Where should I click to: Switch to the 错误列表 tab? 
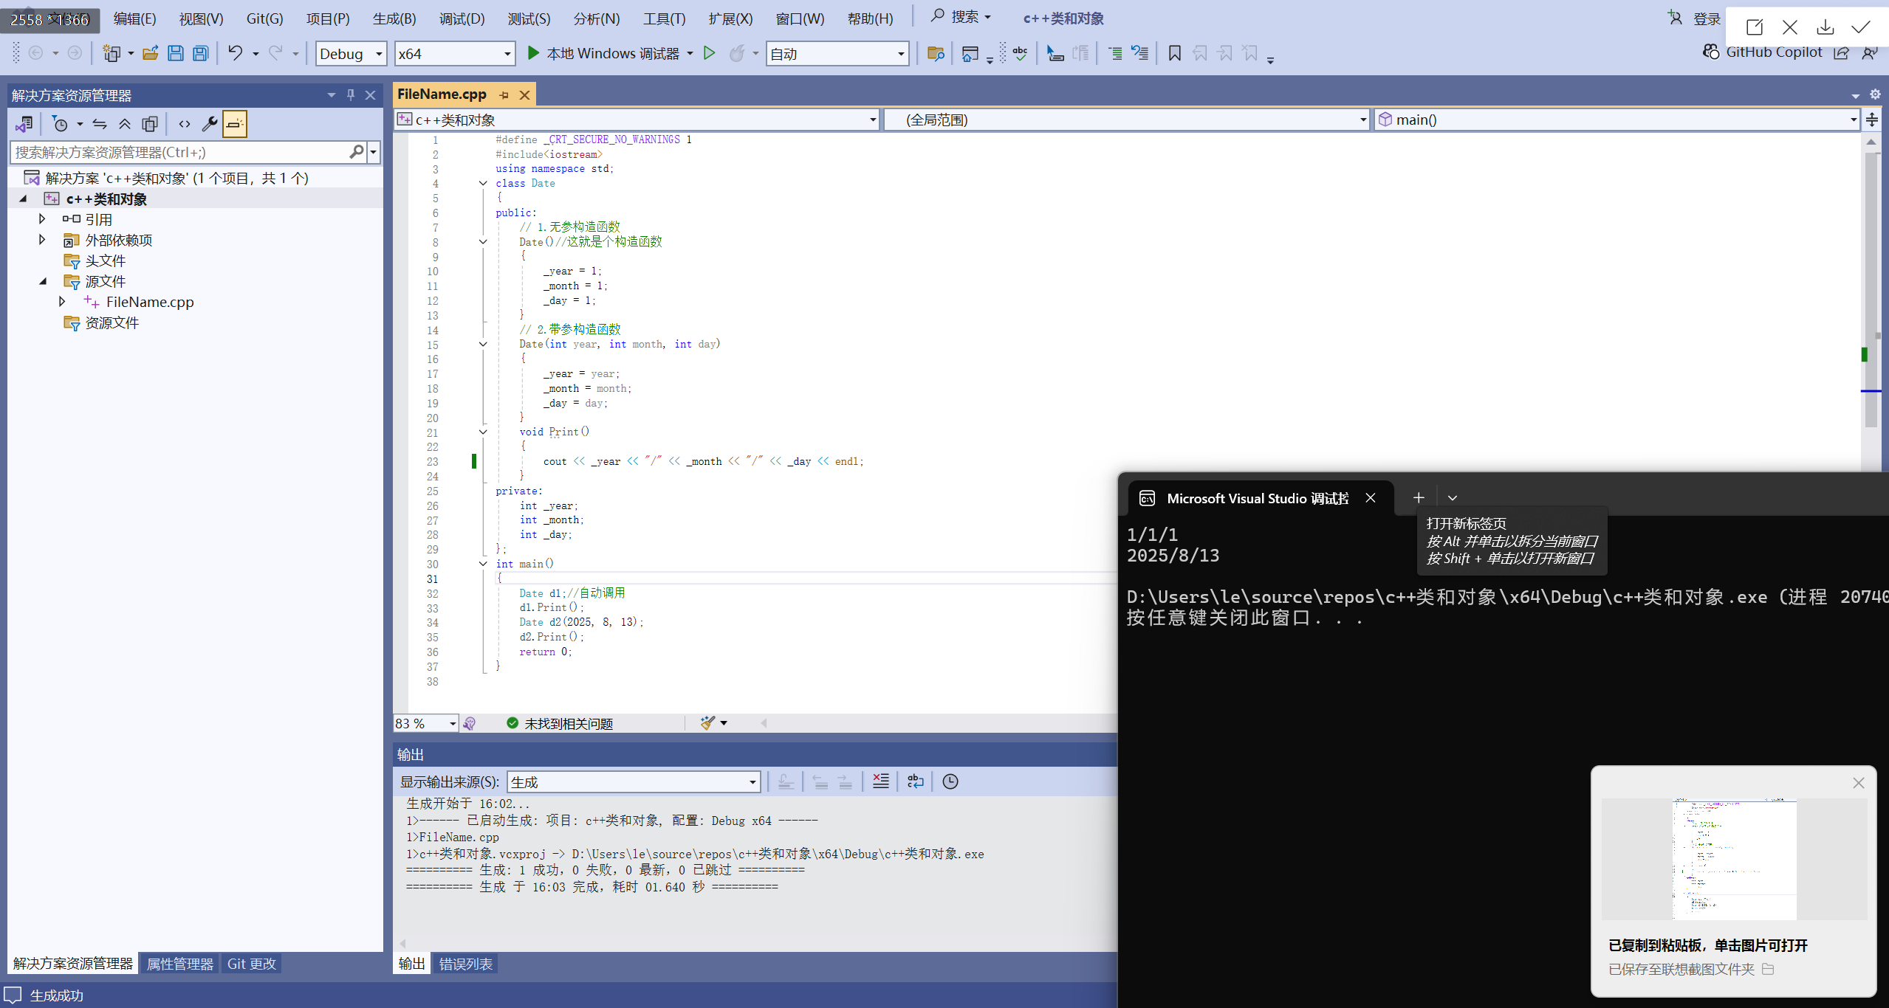(x=465, y=964)
